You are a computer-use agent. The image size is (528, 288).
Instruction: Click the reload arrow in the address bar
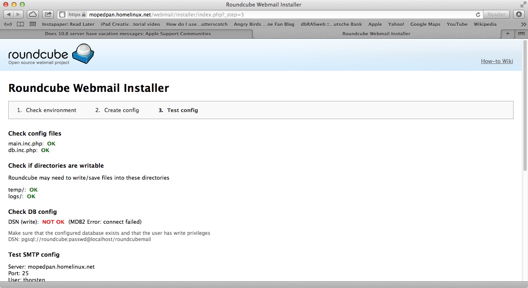[478, 14]
